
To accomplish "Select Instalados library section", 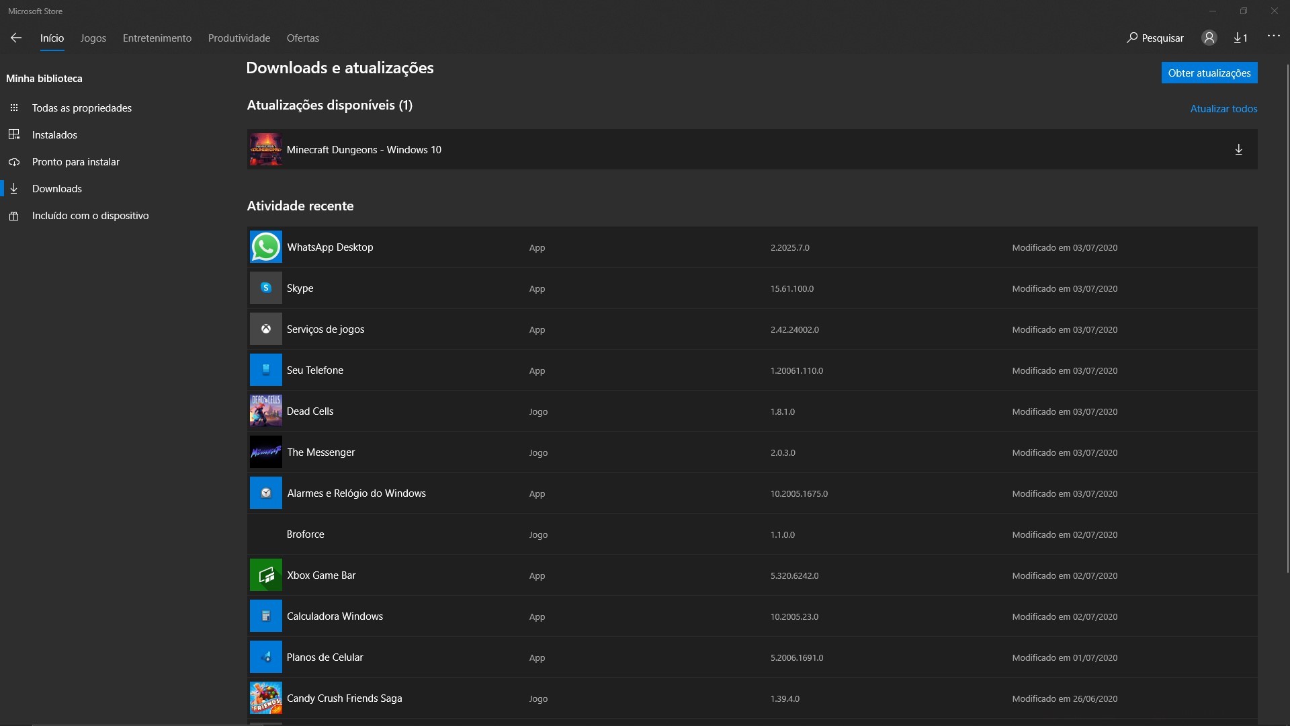I will [54, 134].
